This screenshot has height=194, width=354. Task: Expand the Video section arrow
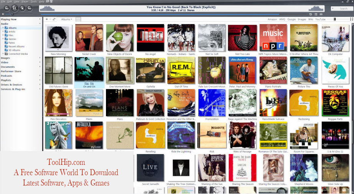(40, 62)
